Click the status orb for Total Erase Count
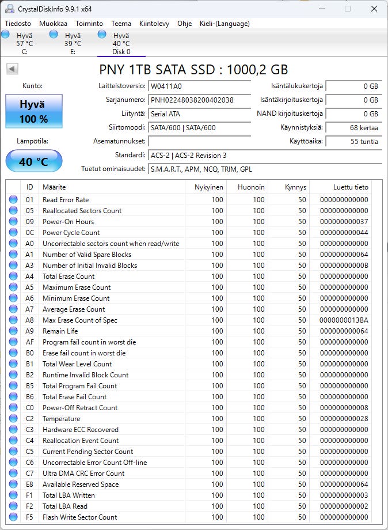Viewport: 388px width, 530px height. (13, 276)
